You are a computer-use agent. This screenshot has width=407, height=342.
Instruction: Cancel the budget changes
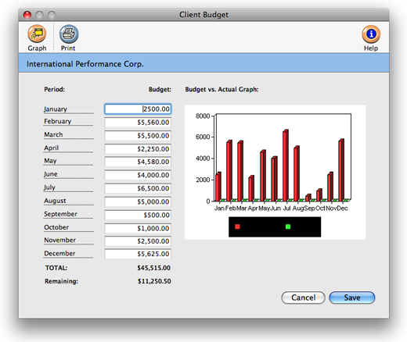[x=303, y=297]
